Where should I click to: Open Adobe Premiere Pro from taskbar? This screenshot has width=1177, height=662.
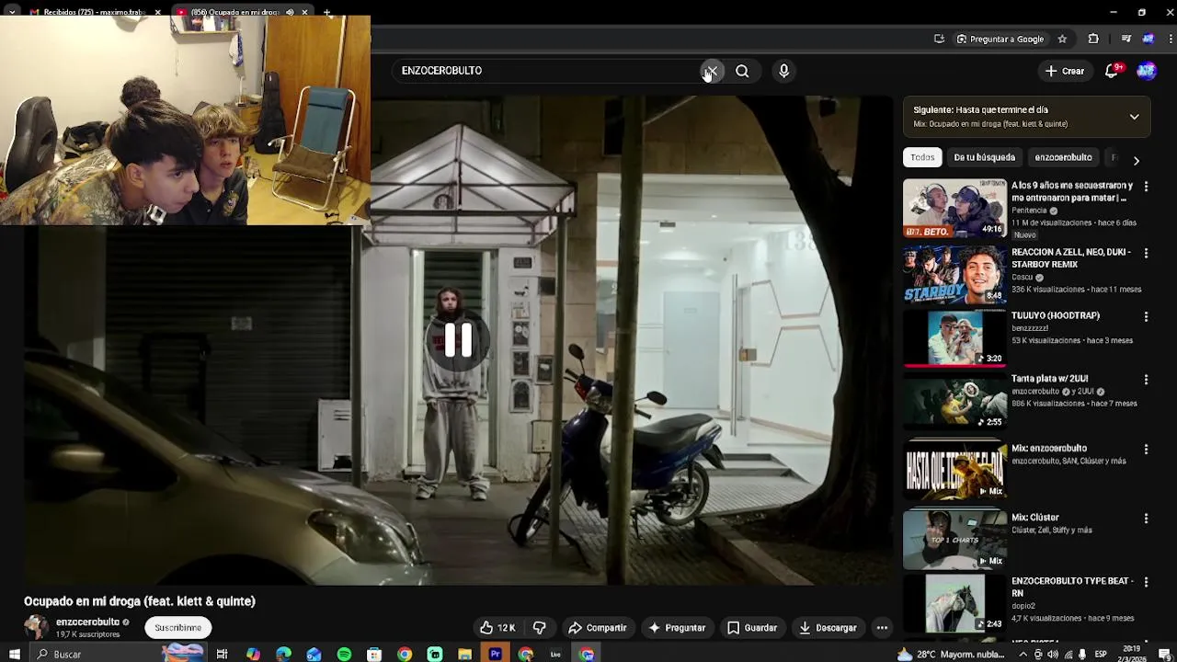(496, 654)
